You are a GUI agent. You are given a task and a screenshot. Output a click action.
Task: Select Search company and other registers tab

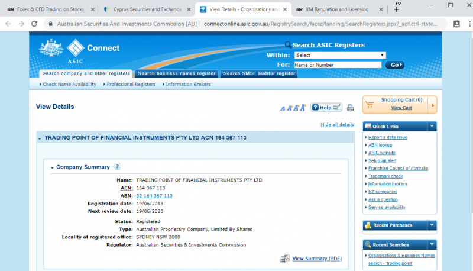coord(86,73)
